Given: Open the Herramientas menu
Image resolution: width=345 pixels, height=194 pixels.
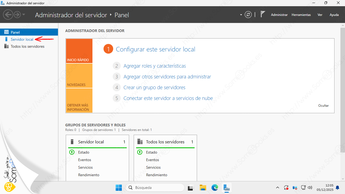Looking at the screenshot, I should (x=301, y=15).
